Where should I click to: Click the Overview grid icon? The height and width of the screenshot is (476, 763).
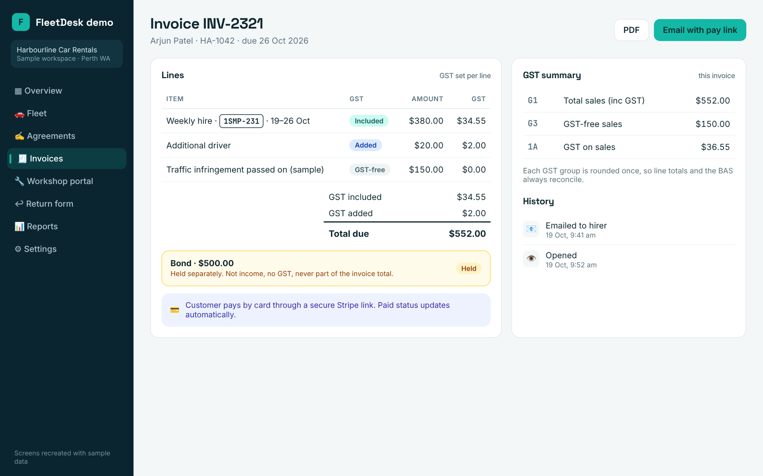(18, 91)
